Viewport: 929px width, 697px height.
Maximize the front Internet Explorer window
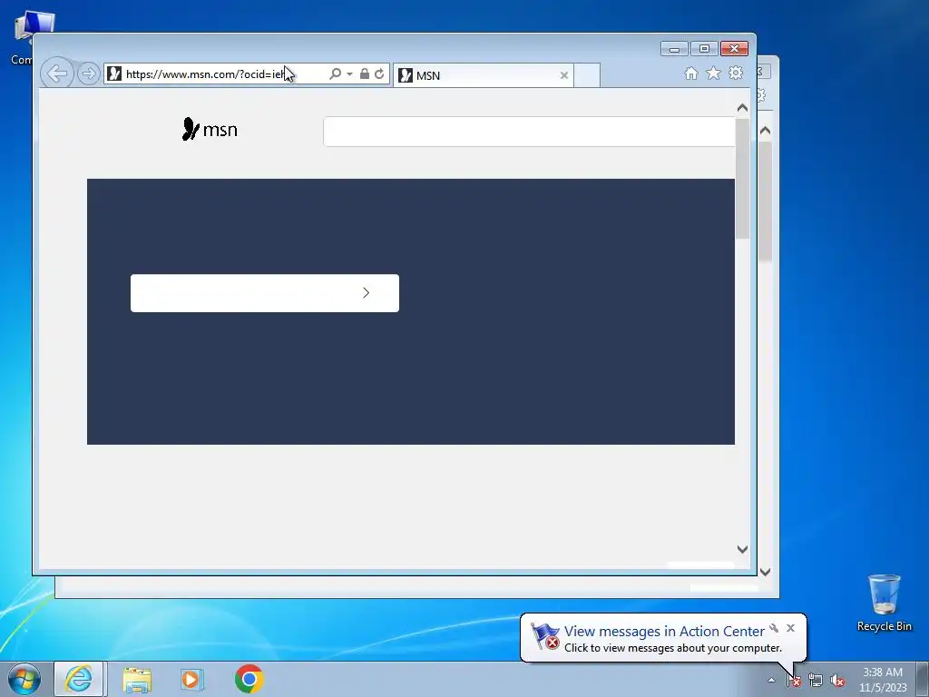(x=704, y=49)
